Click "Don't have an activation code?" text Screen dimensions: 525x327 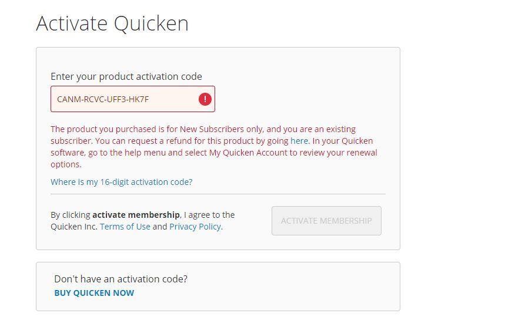click(121, 279)
